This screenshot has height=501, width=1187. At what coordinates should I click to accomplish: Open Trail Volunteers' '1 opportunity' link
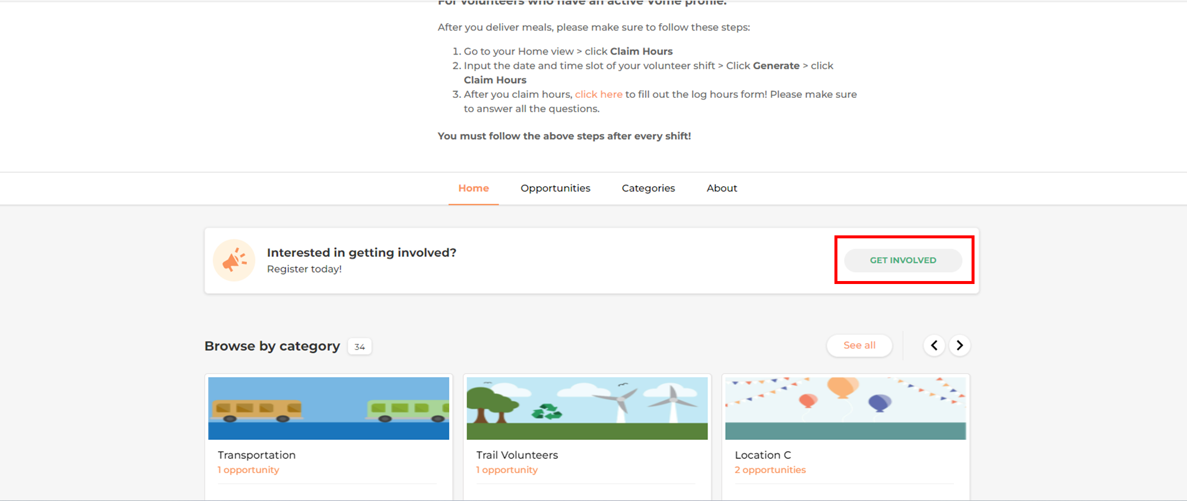(x=507, y=470)
